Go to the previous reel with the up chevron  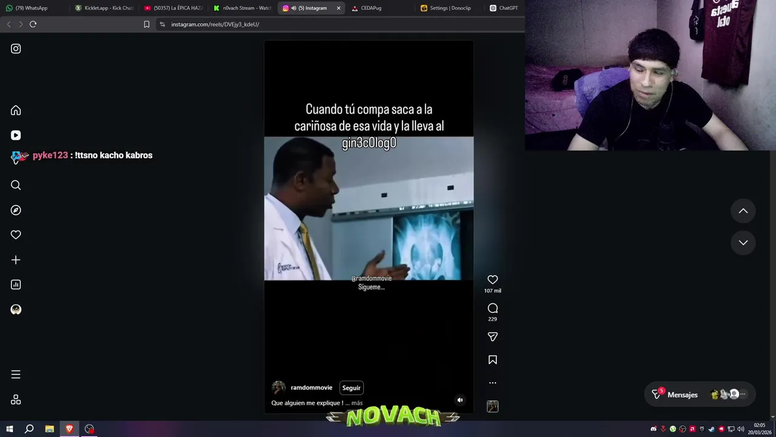pos(743,211)
